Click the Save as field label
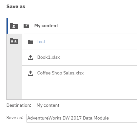Image resolution: width=137 pixels, height=129 pixels. click(15, 118)
